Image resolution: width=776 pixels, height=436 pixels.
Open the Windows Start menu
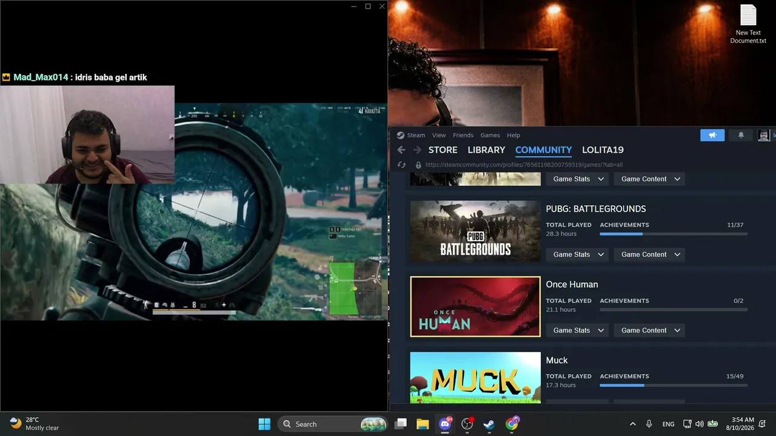(x=264, y=424)
